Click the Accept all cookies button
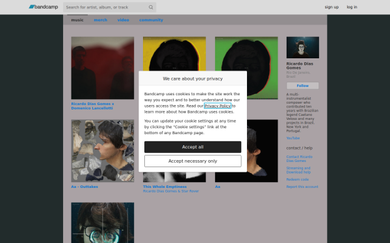This screenshot has height=243, width=390. tap(193, 147)
